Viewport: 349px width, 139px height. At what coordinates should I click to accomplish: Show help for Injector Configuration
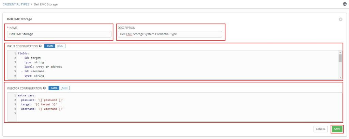[44, 88]
